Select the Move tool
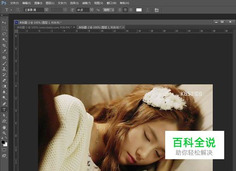 (x=4, y=23)
